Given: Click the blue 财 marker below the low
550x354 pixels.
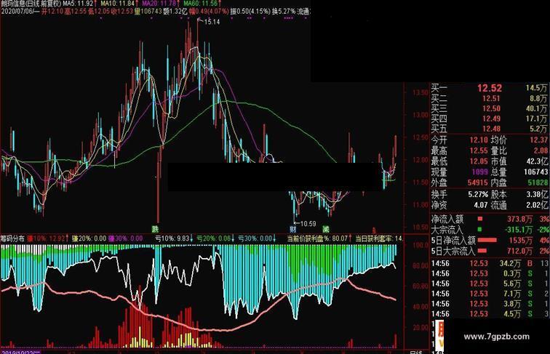Looking at the screenshot, I should [x=293, y=230].
